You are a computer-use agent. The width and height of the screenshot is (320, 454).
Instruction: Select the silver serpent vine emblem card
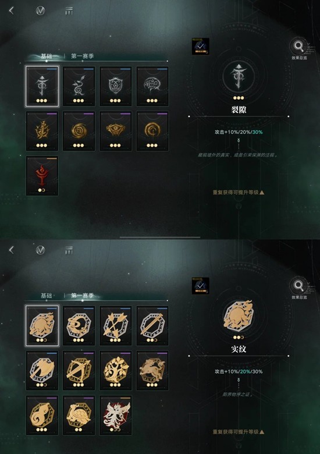coord(79,86)
